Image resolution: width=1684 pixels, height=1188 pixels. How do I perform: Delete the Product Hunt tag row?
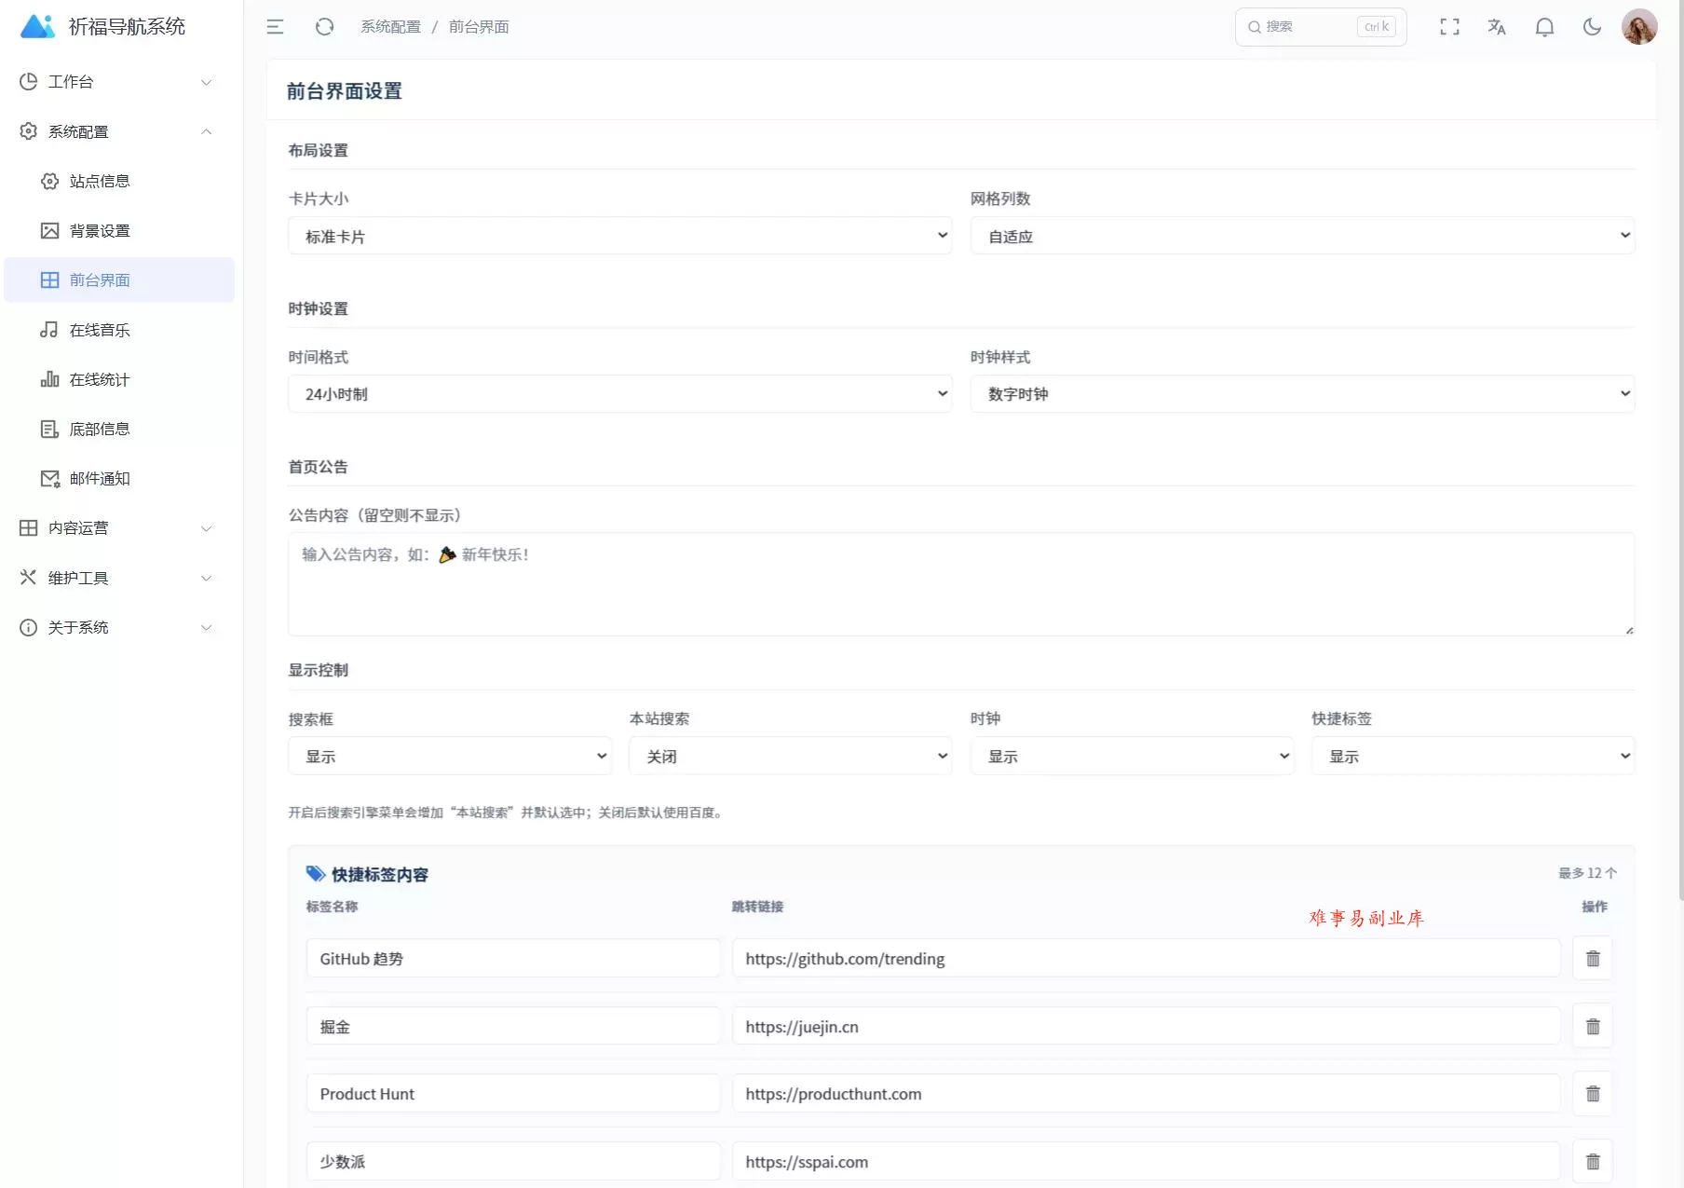[1593, 1094]
